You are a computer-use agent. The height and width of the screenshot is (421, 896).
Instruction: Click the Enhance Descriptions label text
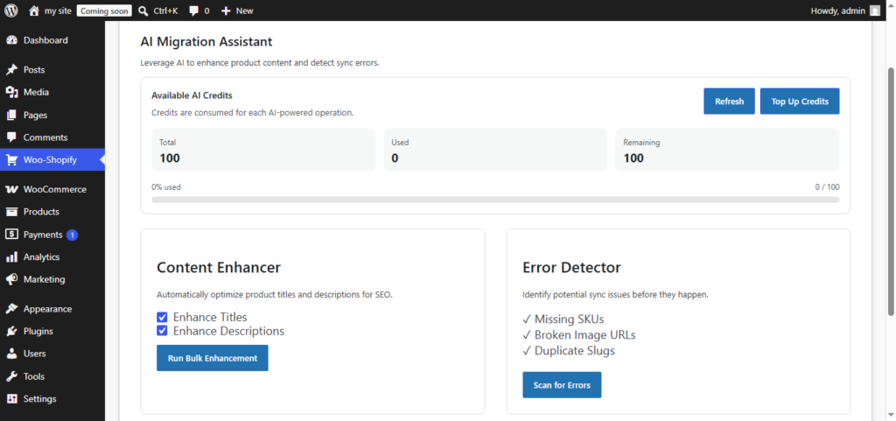coord(228,331)
